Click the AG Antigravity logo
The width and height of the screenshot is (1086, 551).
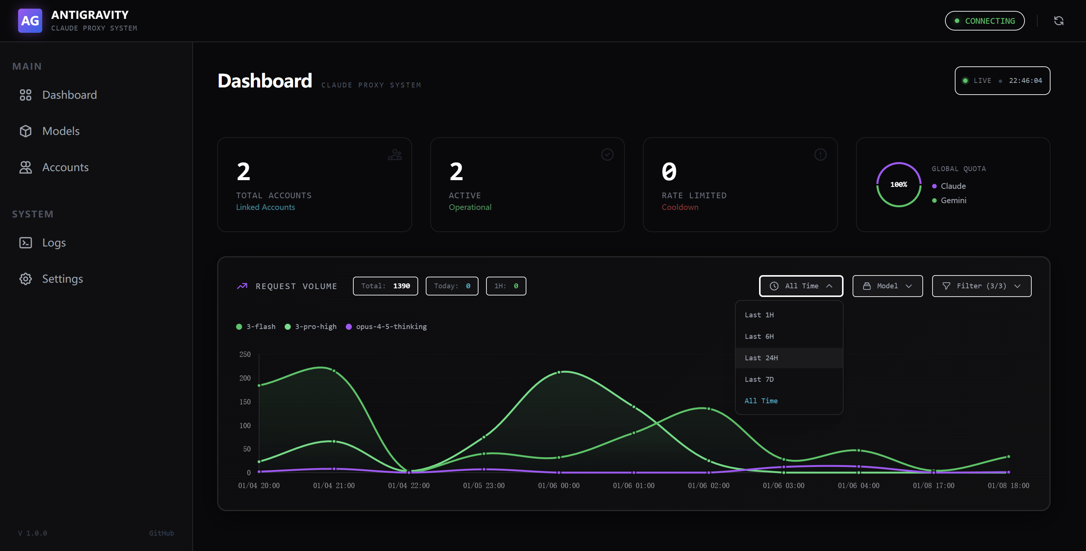tap(30, 21)
